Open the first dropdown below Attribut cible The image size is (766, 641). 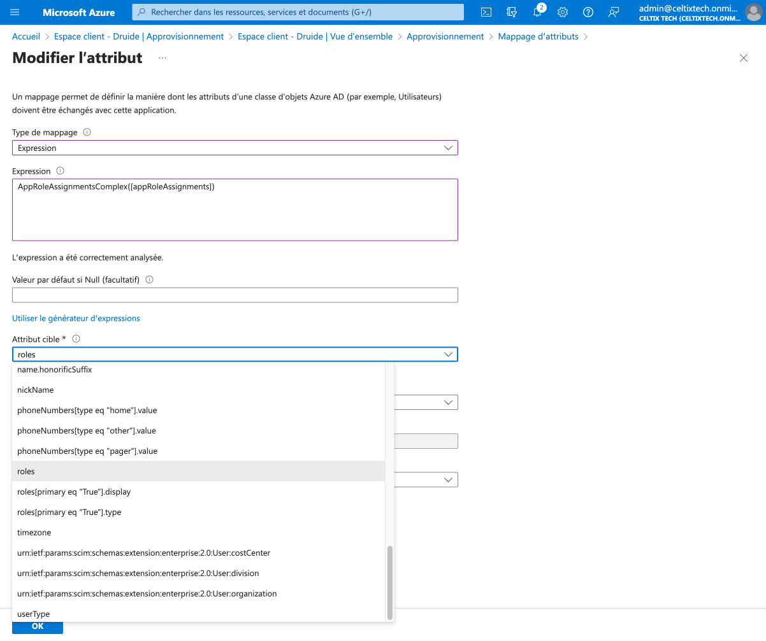(449, 402)
